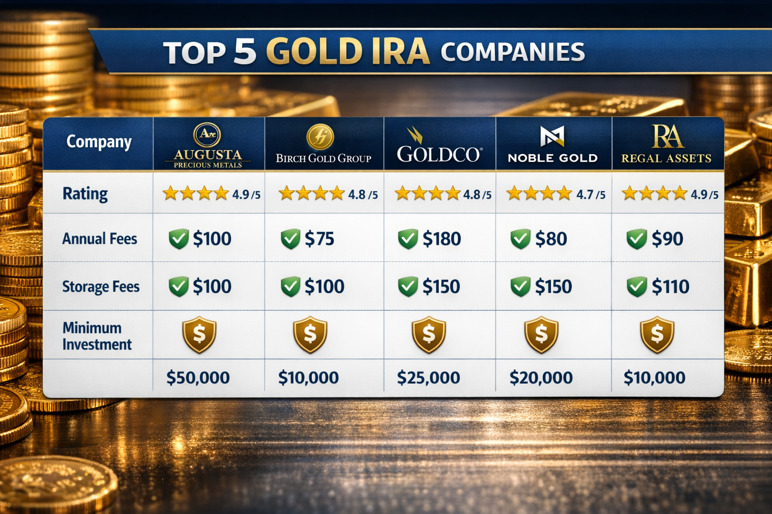Expand the Rating row label
The width and height of the screenshot is (772, 514).
84,193
